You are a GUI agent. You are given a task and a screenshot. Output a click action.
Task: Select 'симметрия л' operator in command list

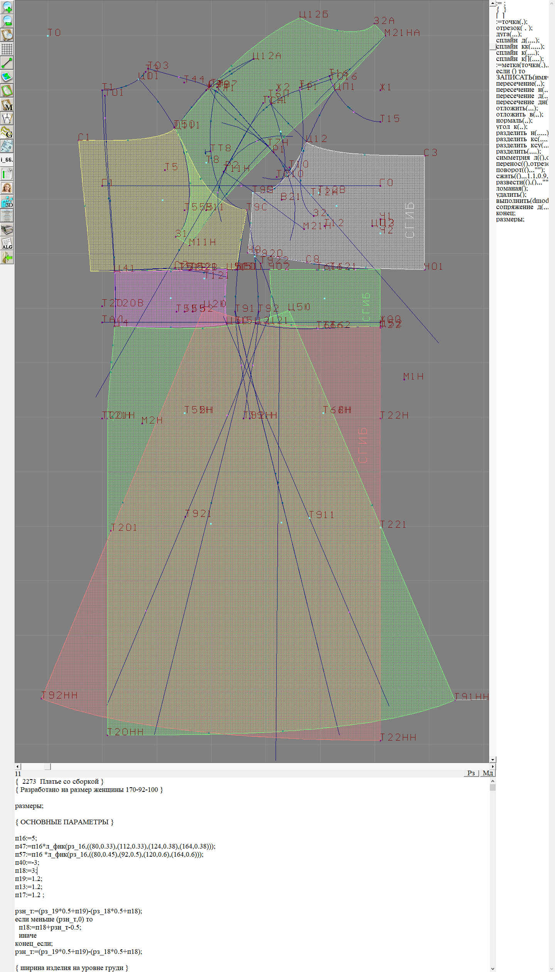pyautogui.click(x=521, y=157)
